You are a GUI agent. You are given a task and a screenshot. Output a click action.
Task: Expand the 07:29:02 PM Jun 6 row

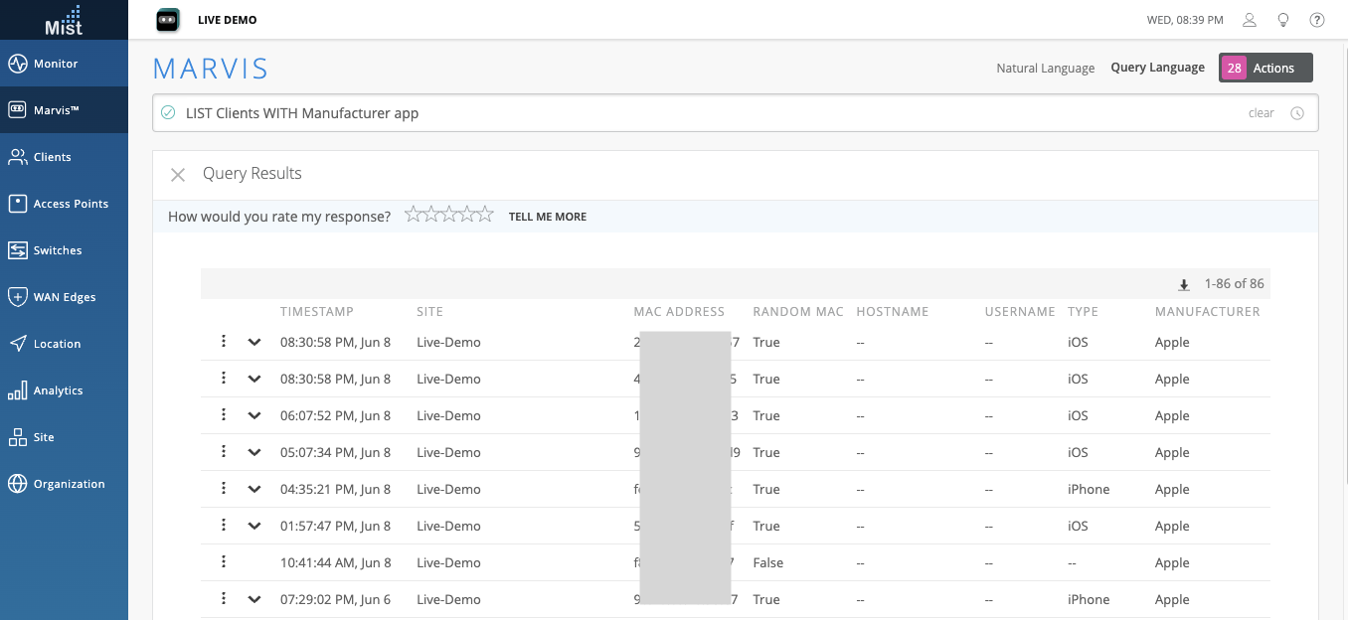(254, 599)
